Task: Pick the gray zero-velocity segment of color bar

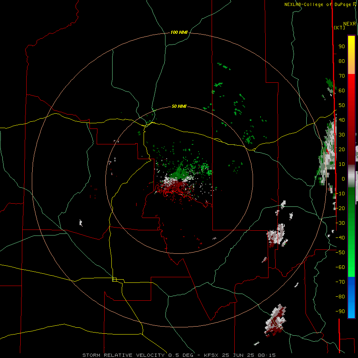Action: tap(351, 176)
